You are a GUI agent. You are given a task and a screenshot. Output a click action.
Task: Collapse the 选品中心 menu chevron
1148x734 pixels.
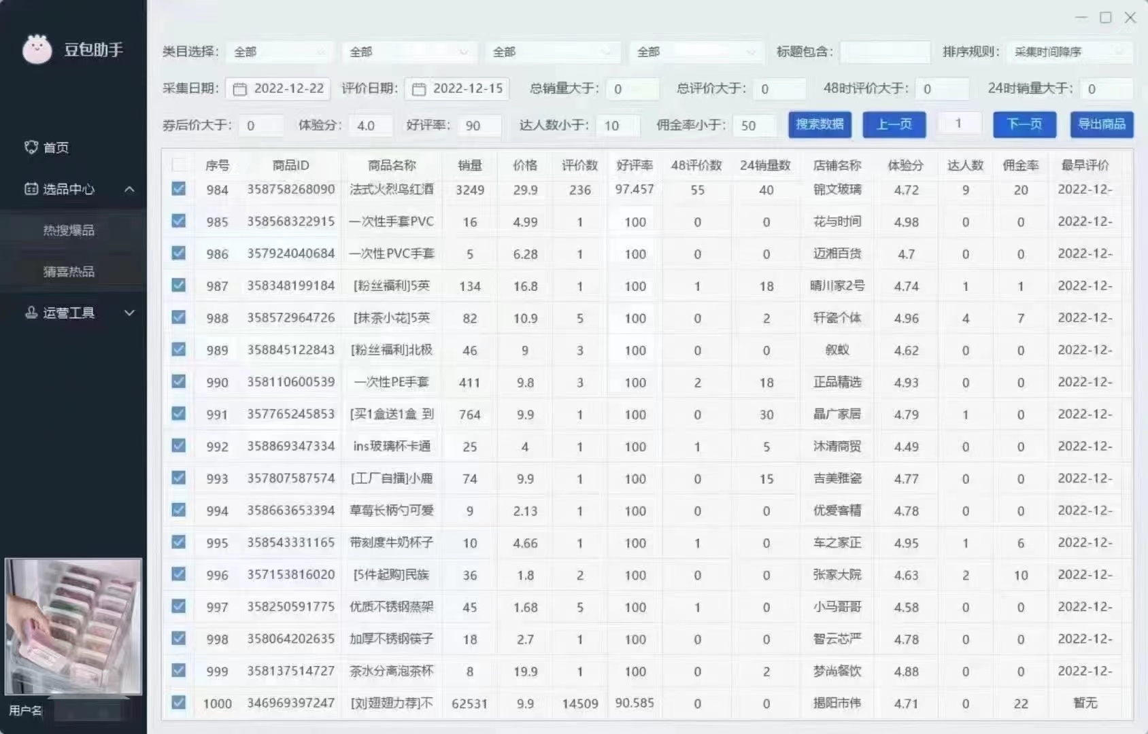pyautogui.click(x=129, y=189)
